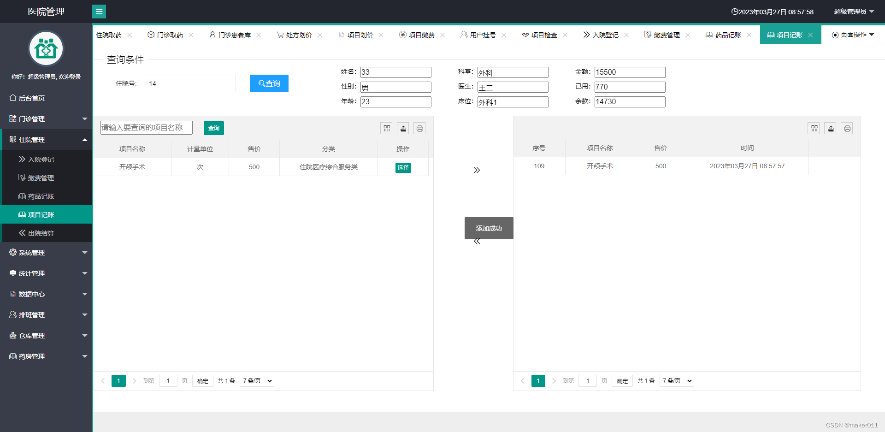Close the 住院取药 tab
Image resolution: width=885 pixels, height=432 pixels.
(x=130, y=35)
